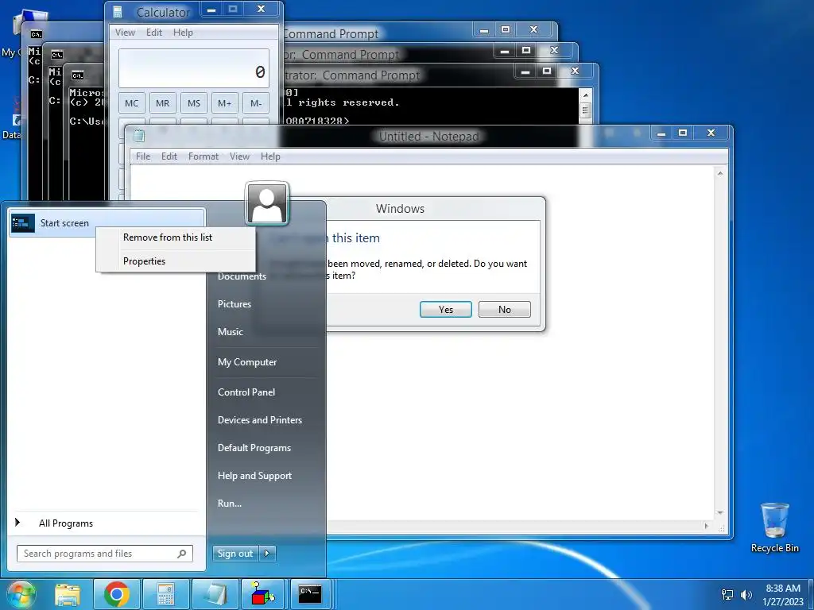Screen dimensions: 814x610
Task: Open Notepad's Edit menu
Action: click(169, 156)
